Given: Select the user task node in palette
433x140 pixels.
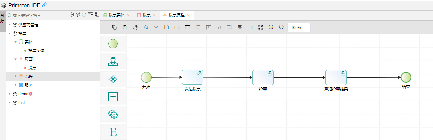Looking at the screenshot, I should point(113,61).
